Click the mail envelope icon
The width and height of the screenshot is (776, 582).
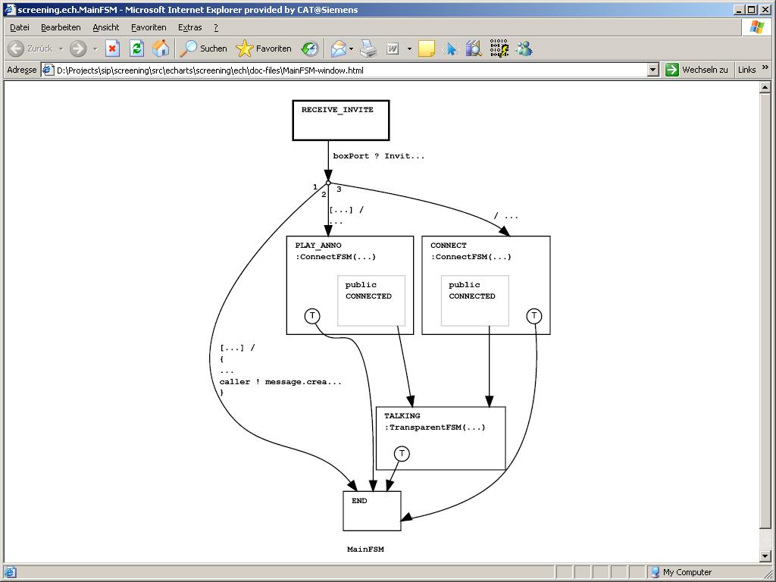tap(339, 48)
